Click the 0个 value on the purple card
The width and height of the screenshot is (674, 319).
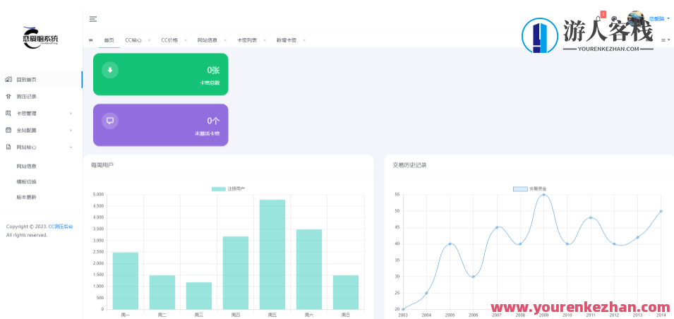tap(213, 121)
